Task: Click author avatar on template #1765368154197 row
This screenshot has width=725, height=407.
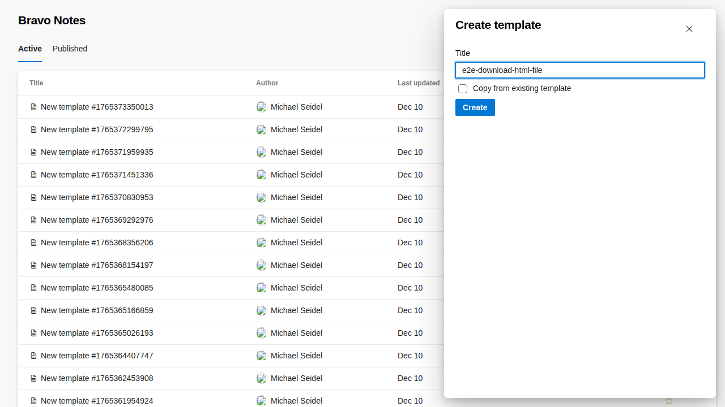Action: [262, 265]
